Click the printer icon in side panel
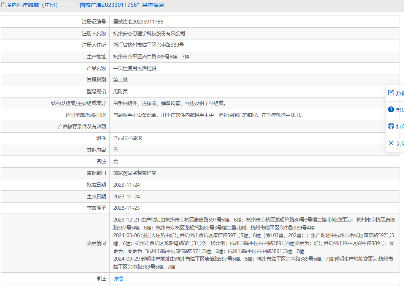The image size is (404, 286). pyautogui.click(x=391, y=126)
